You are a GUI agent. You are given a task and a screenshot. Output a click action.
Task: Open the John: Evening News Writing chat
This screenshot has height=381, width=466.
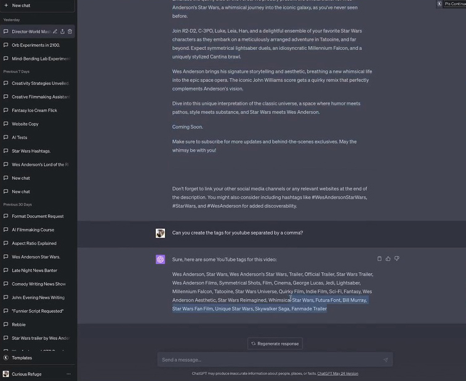pos(38,297)
